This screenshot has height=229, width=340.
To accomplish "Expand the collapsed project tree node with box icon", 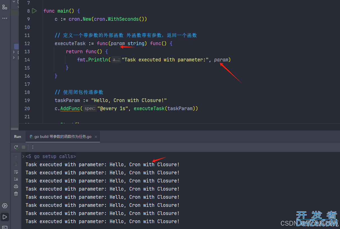I will (x=14, y=52).
